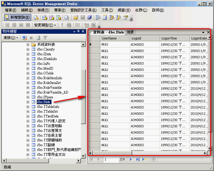
Task: Open Community (社群) menu
Action: (141, 10)
